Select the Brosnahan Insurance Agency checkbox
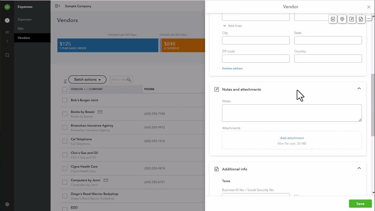Viewport: 375px width, 211px height. pos(65,127)
